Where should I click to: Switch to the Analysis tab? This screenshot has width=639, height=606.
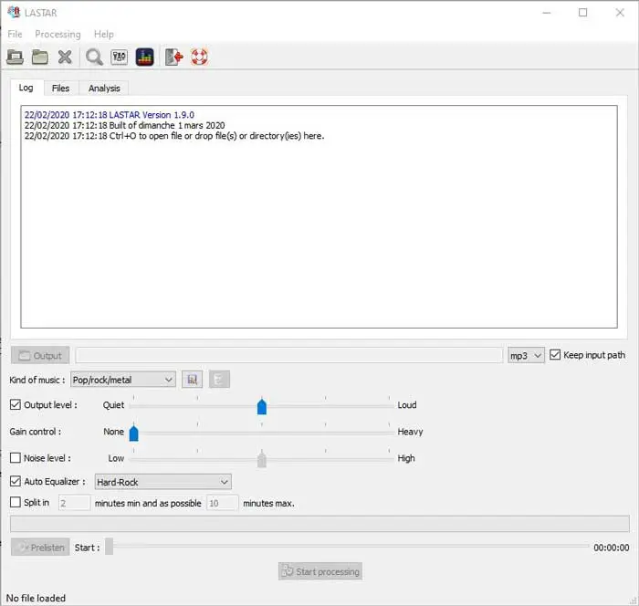point(104,89)
